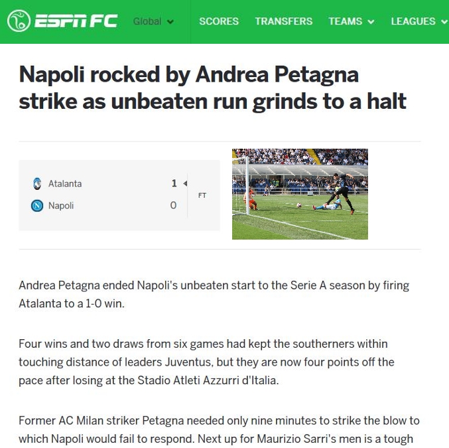The image size is (449, 448).
Task: Click the Napoli club crest icon
Action: pyautogui.click(x=37, y=206)
